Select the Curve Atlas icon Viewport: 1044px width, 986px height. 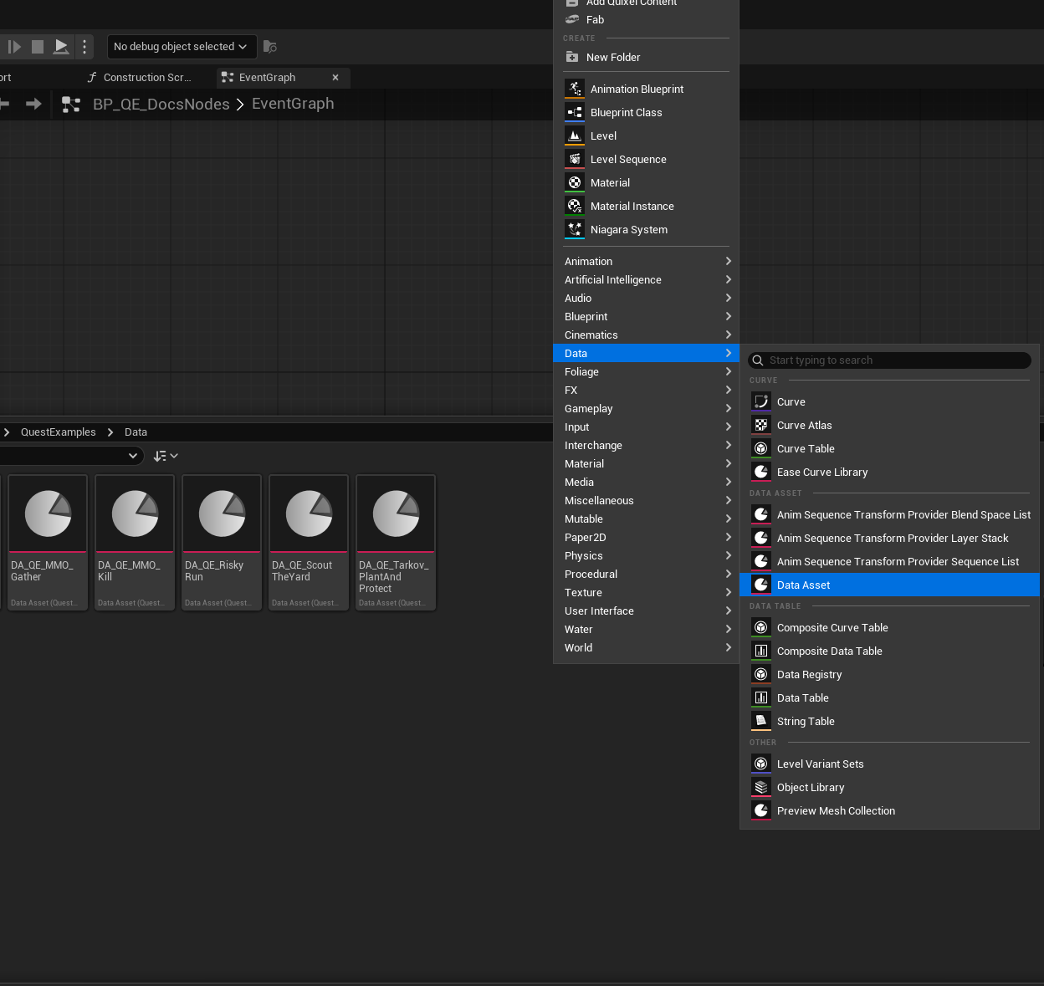tap(761, 425)
